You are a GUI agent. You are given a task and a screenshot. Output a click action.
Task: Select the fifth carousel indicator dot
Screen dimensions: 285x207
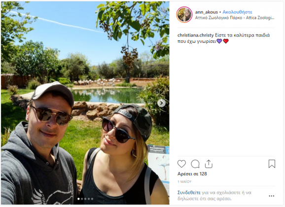(92, 199)
